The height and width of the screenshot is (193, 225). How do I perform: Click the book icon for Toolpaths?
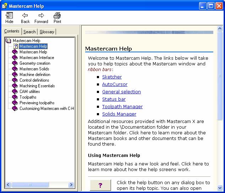15,97
